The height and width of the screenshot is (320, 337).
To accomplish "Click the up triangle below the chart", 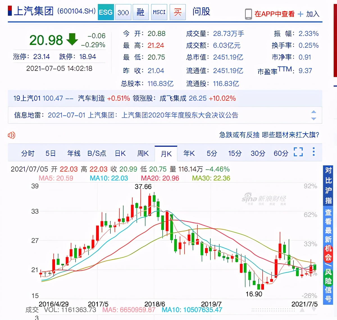I will coord(302,310).
